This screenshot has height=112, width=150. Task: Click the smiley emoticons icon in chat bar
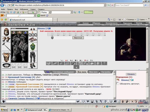(x=111, y=102)
